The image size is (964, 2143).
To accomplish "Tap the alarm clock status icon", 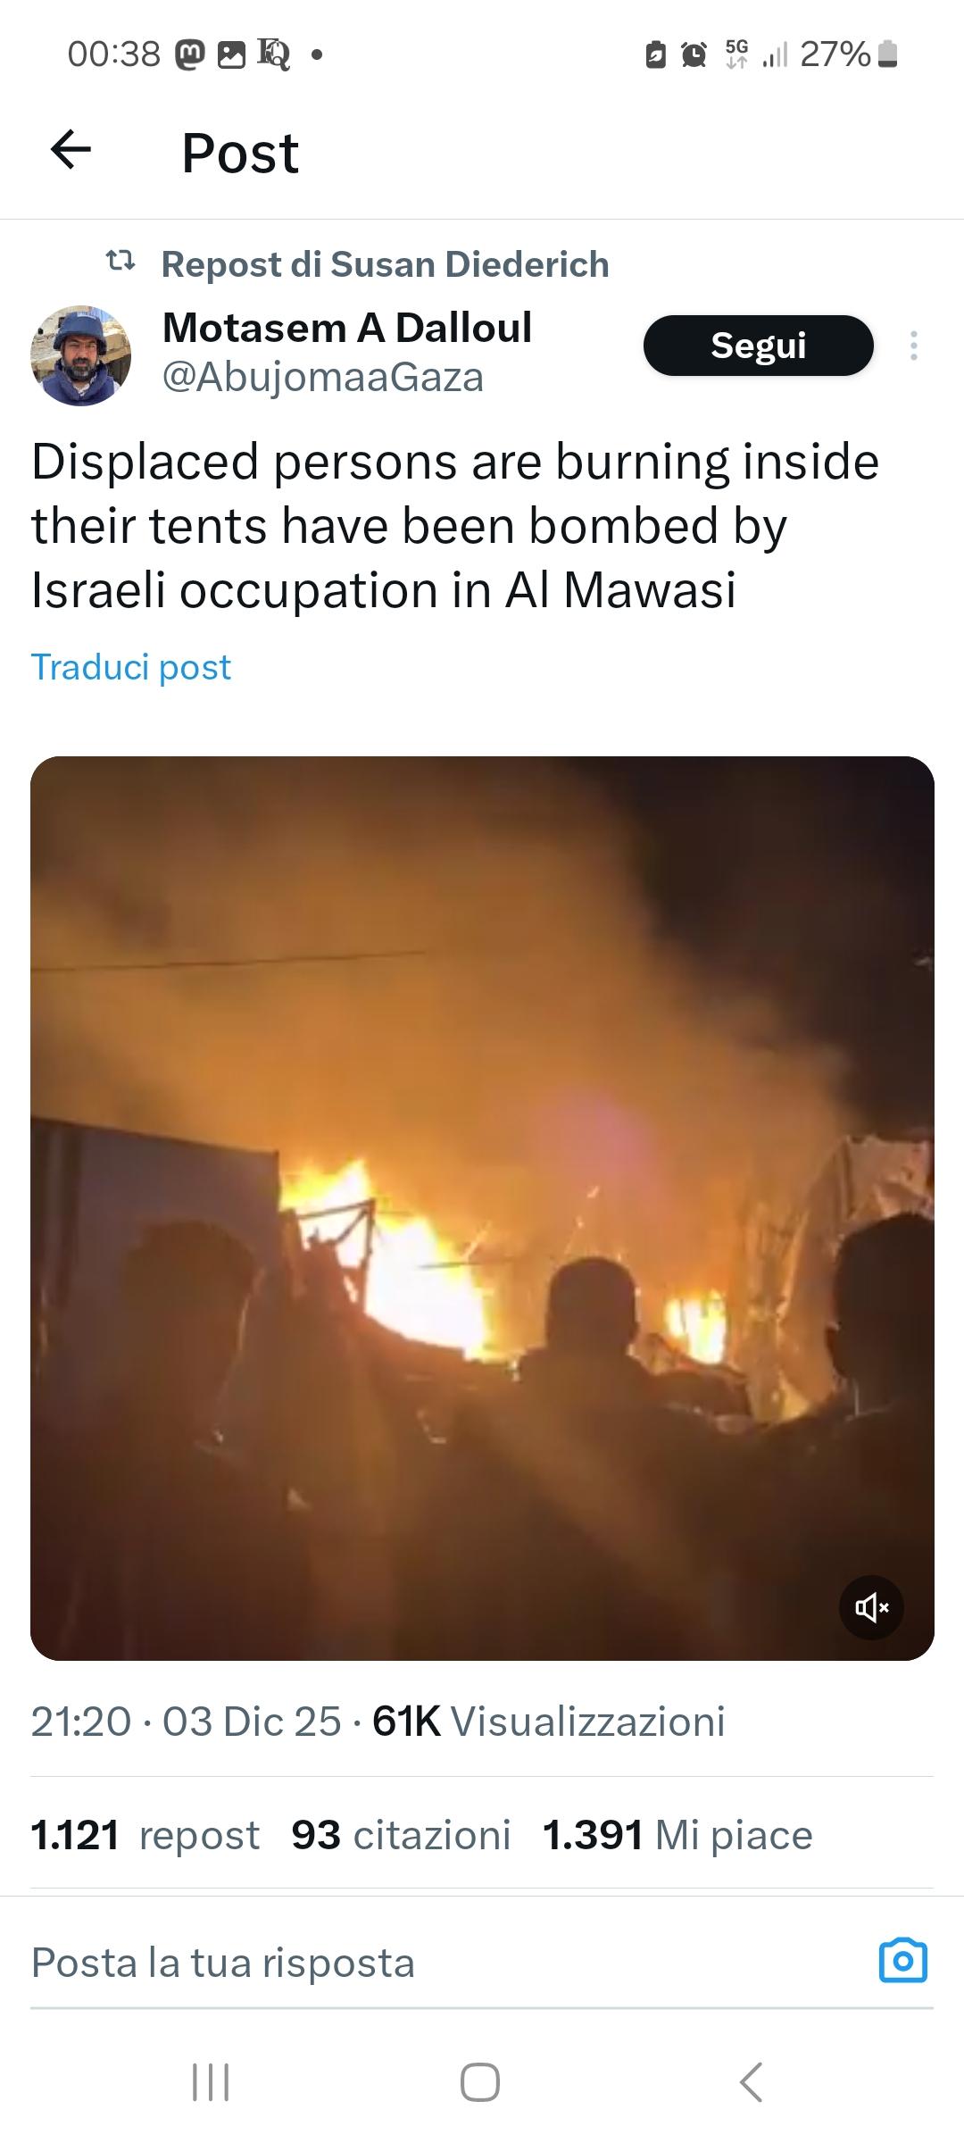I will click(694, 54).
